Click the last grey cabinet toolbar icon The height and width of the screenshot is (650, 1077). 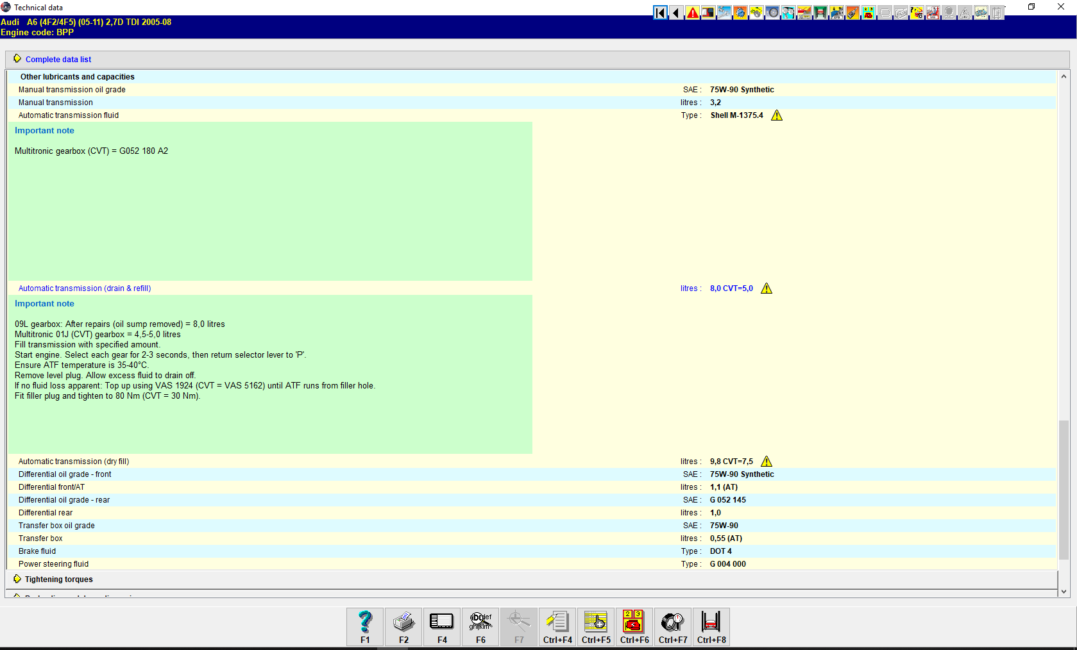coord(997,13)
